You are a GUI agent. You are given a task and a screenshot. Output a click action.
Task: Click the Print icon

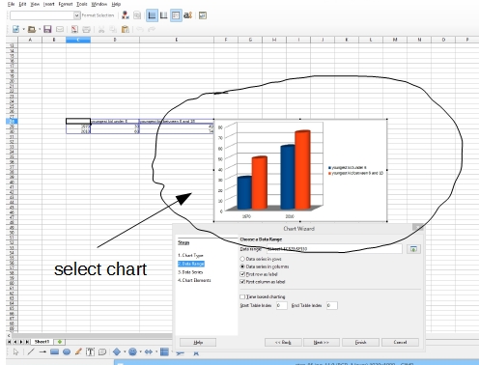point(86,29)
